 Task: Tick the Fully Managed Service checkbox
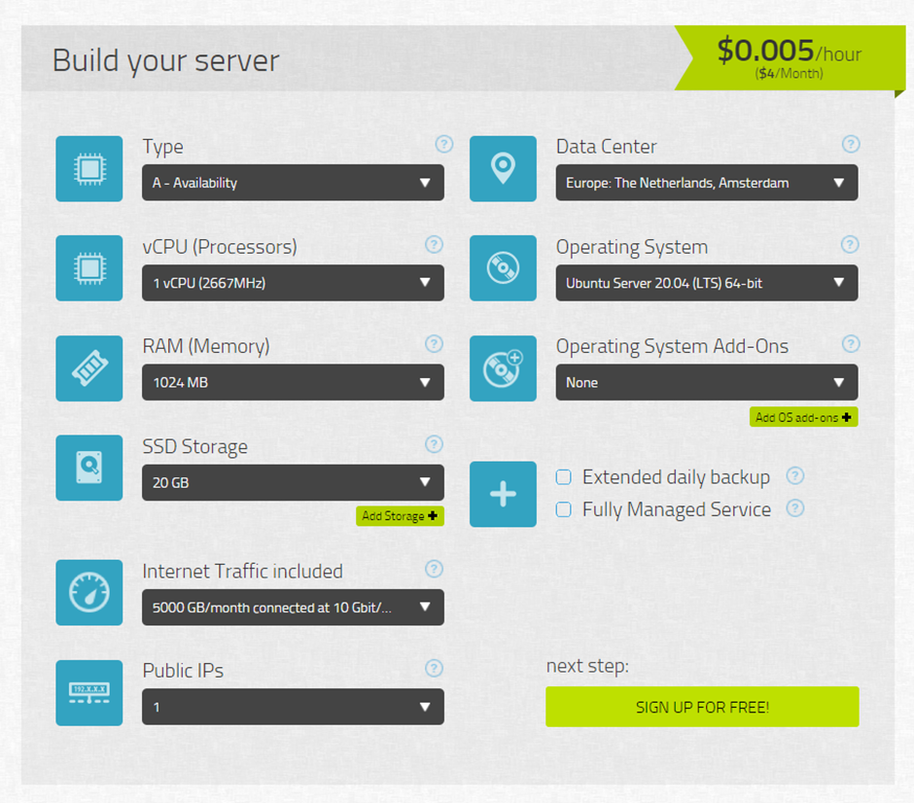563,509
